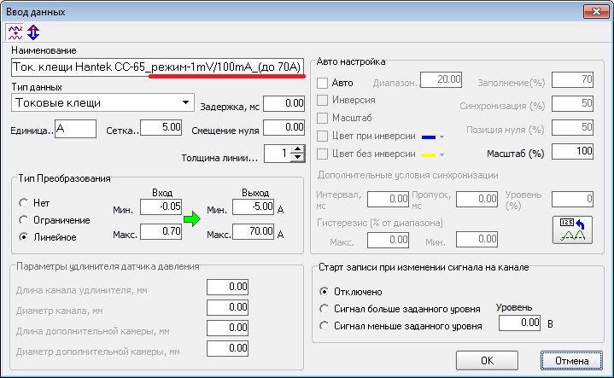Increase Толщина линии with up arrow

298,149
